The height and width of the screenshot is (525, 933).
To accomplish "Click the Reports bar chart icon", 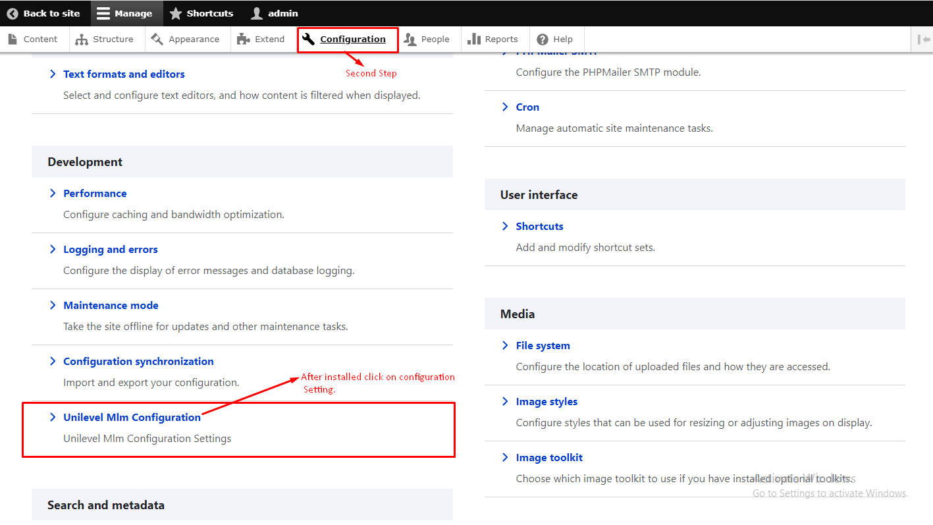I will coord(474,40).
